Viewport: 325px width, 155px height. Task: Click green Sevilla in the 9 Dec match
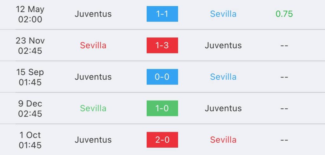pos(93,108)
